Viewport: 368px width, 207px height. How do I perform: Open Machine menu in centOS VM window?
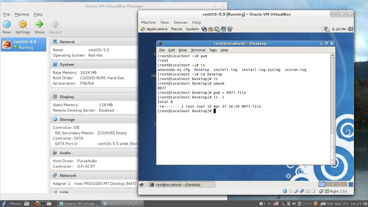click(x=148, y=22)
